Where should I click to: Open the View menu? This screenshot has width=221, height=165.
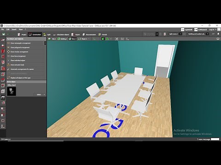[21, 29]
